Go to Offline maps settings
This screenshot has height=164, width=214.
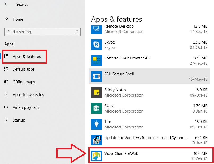[24, 82]
